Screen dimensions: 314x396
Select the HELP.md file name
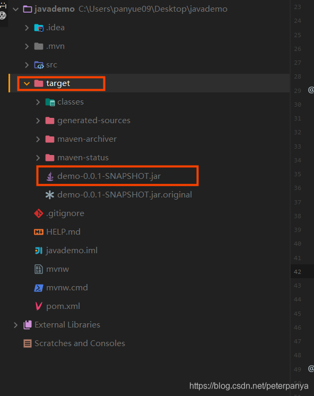[x=63, y=232]
